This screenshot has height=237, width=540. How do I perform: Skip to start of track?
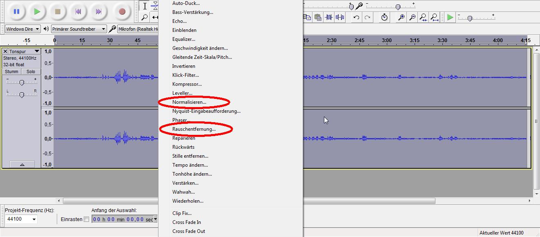[x=78, y=11]
